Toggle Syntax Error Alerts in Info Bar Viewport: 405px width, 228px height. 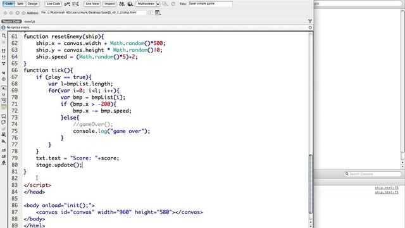4,107
